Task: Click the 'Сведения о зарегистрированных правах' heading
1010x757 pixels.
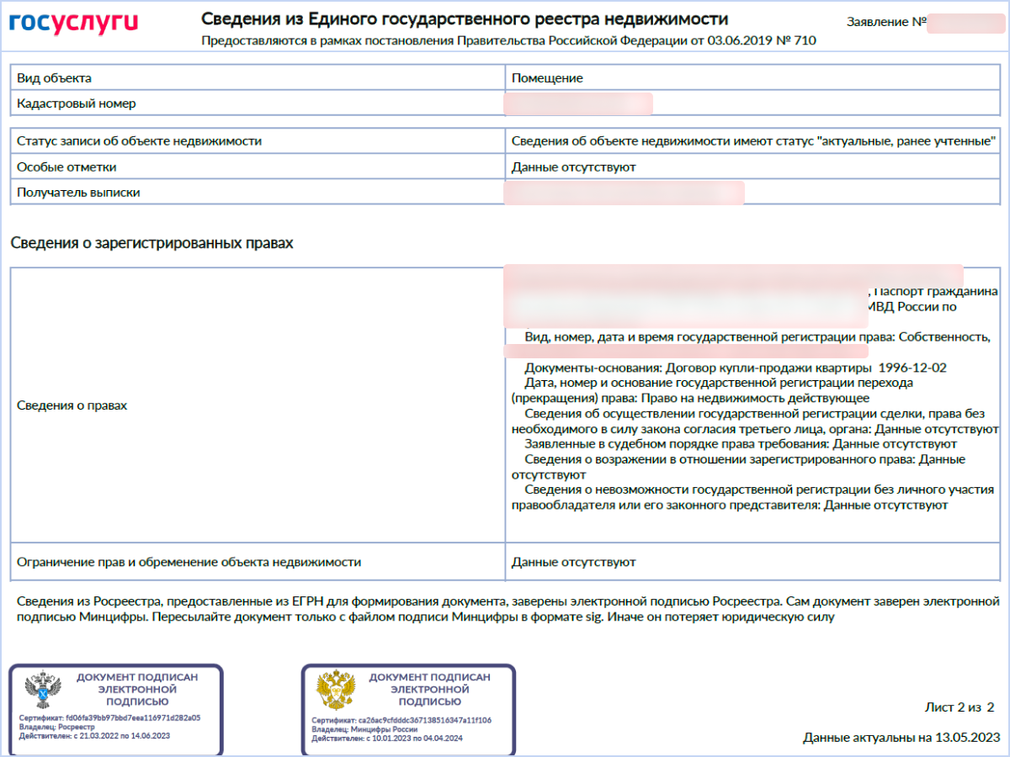Action: tap(152, 243)
